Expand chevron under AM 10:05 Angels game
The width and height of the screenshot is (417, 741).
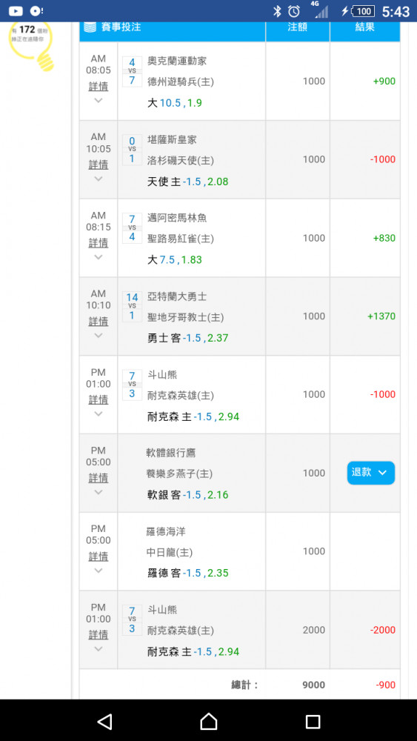pos(99,179)
